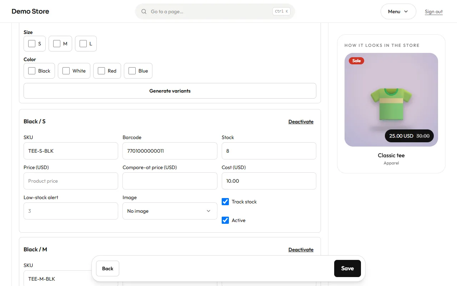
Task: Click the Back button
Action: click(107, 268)
